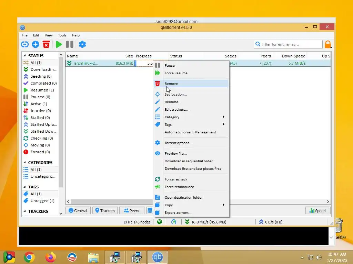The height and width of the screenshot is (264, 353).
Task: Click the connection status globe icon
Action: (160, 222)
